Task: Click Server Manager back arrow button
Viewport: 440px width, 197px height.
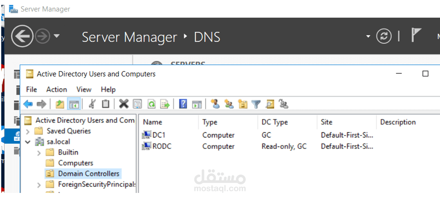Action: (22, 36)
